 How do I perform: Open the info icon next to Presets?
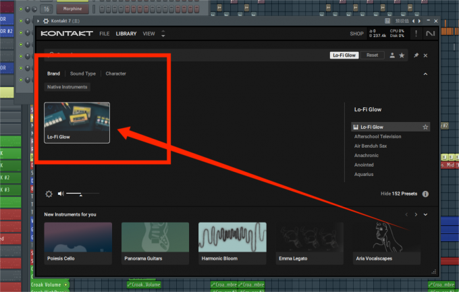point(425,194)
